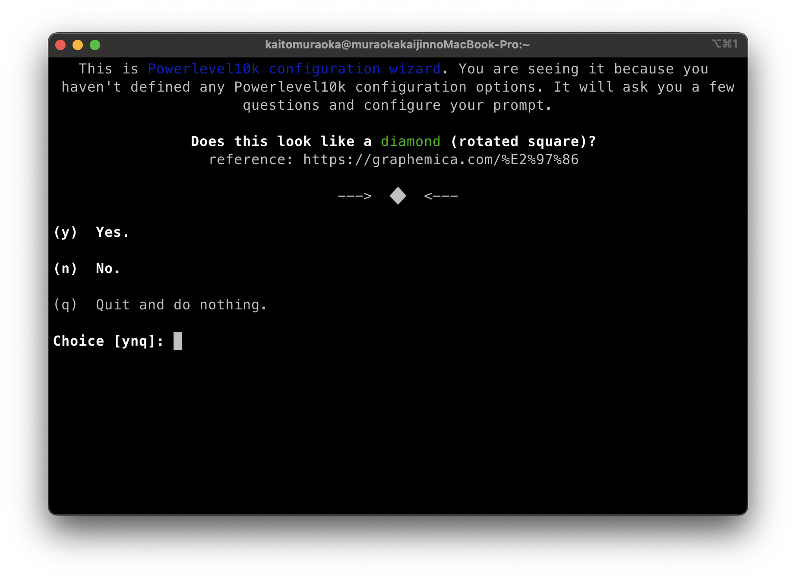Click the yellow minimize window button
Image resolution: width=796 pixels, height=579 pixels.
click(x=78, y=45)
